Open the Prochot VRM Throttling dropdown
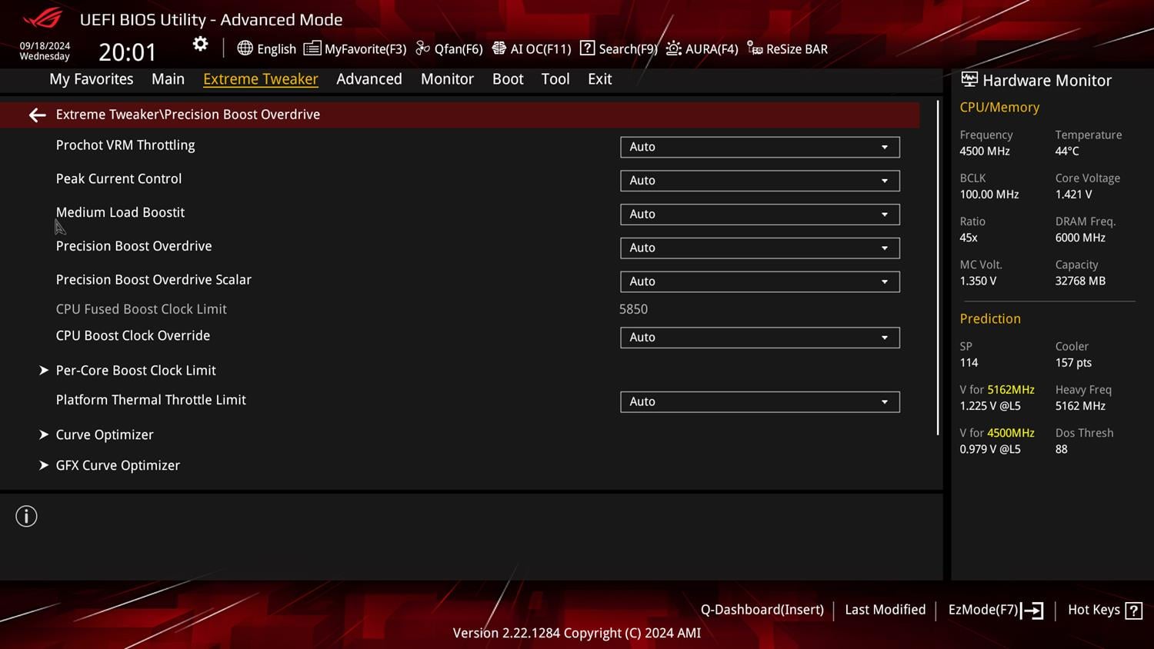The width and height of the screenshot is (1154, 649). [x=759, y=147]
